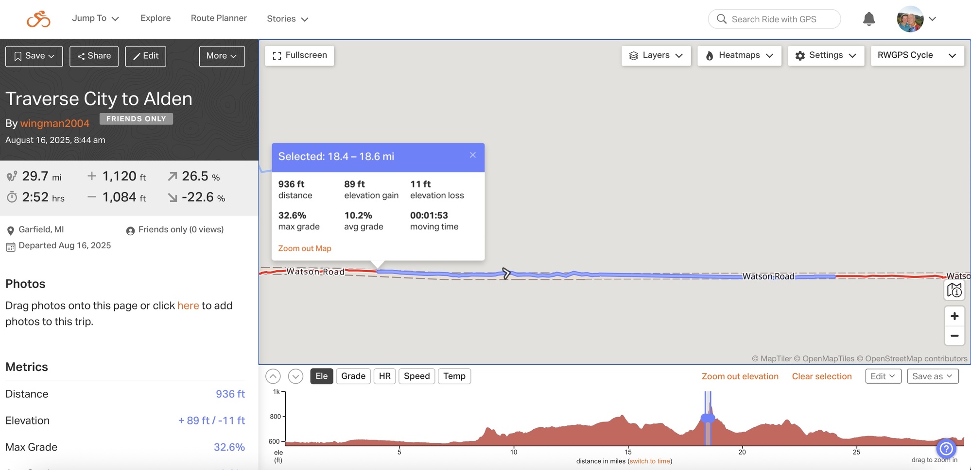Expand the Layers dropdown
Viewport: 971px width, 470px height.
tap(656, 56)
